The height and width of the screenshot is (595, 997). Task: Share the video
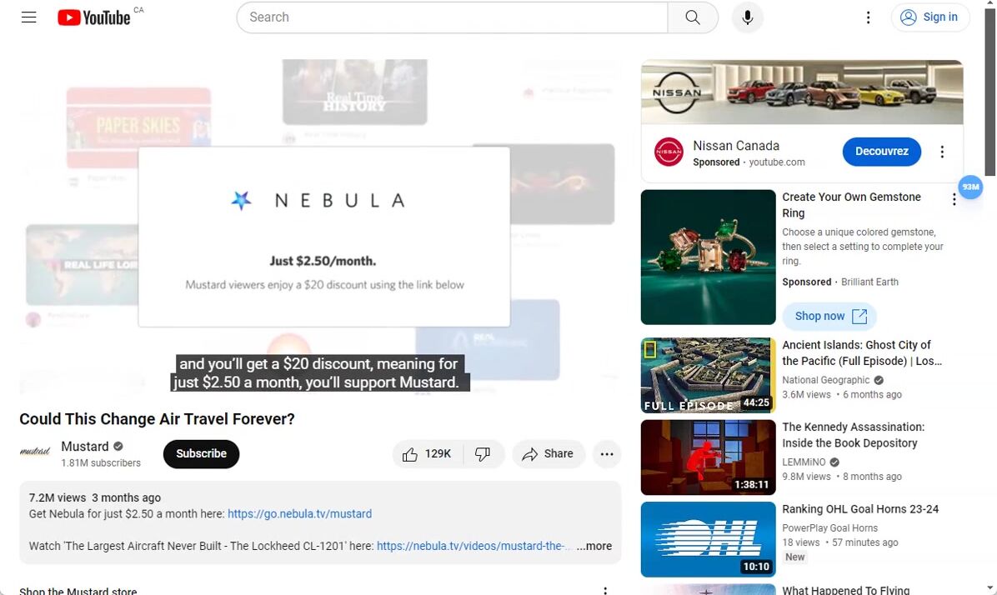[548, 454]
